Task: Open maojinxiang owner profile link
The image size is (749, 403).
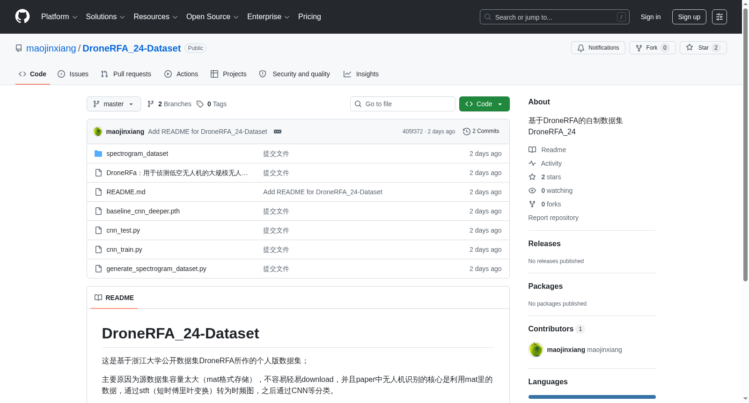Action: tap(51, 48)
